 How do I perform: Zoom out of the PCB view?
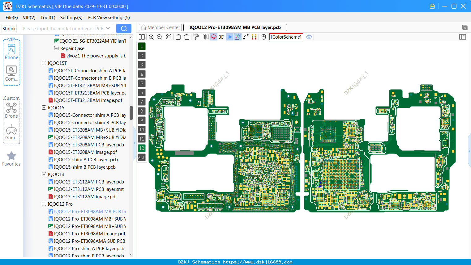point(159,37)
